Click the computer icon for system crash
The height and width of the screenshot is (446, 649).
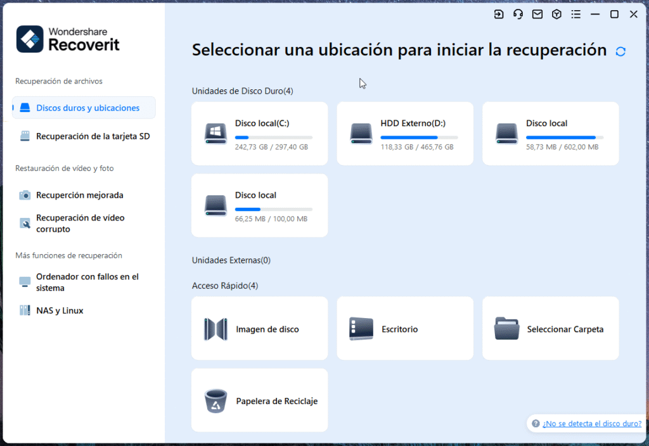point(25,282)
